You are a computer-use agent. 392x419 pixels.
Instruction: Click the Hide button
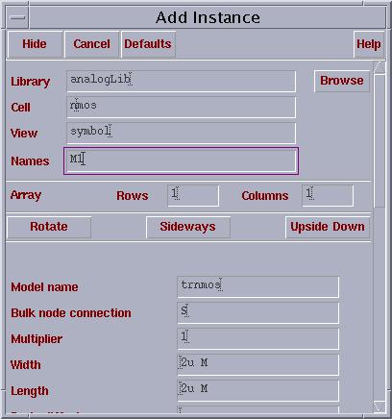[35, 44]
